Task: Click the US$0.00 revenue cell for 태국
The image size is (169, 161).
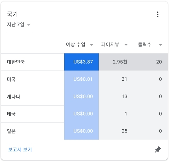Action: [x=81, y=114]
